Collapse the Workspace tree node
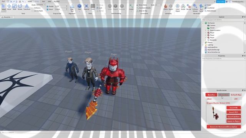Screen dimensions: 246x138 (203, 23)
